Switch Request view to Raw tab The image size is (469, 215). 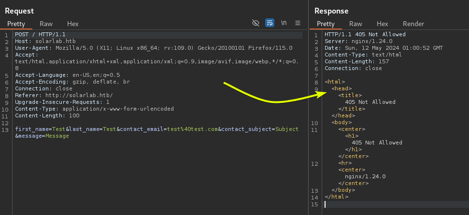point(46,24)
